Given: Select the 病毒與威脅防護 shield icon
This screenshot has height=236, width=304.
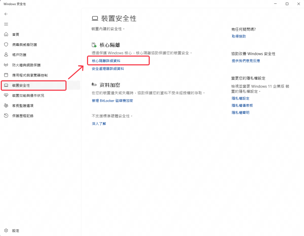Looking at the screenshot, I should (x=6, y=45).
